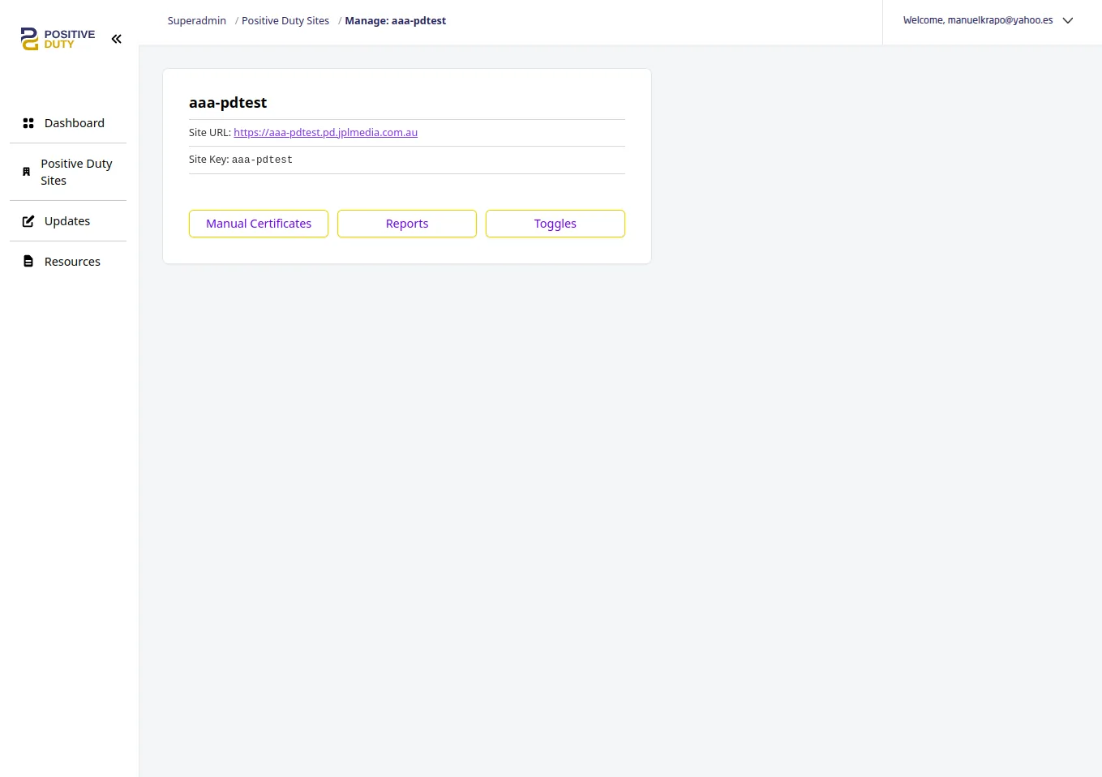Collapse the sidebar with the double-chevron icon

pyautogui.click(x=116, y=38)
